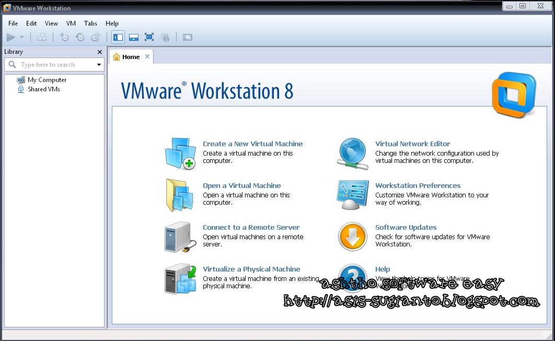
Task: Select My Computer in the Library tree
Action: pos(47,80)
